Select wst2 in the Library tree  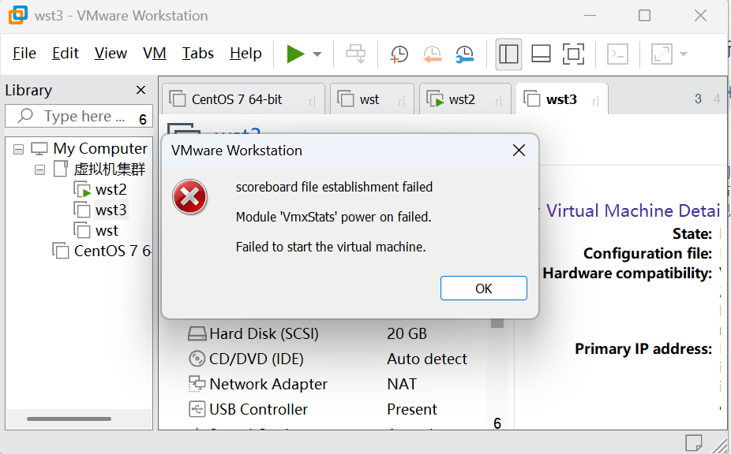111,189
